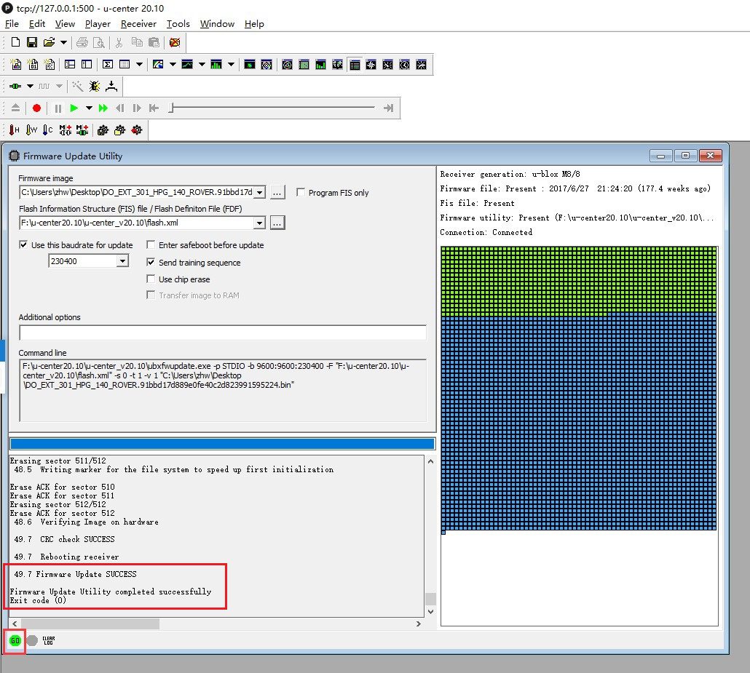
Task: Expand the arrow beside Play button
Action: [x=89, y=108]
